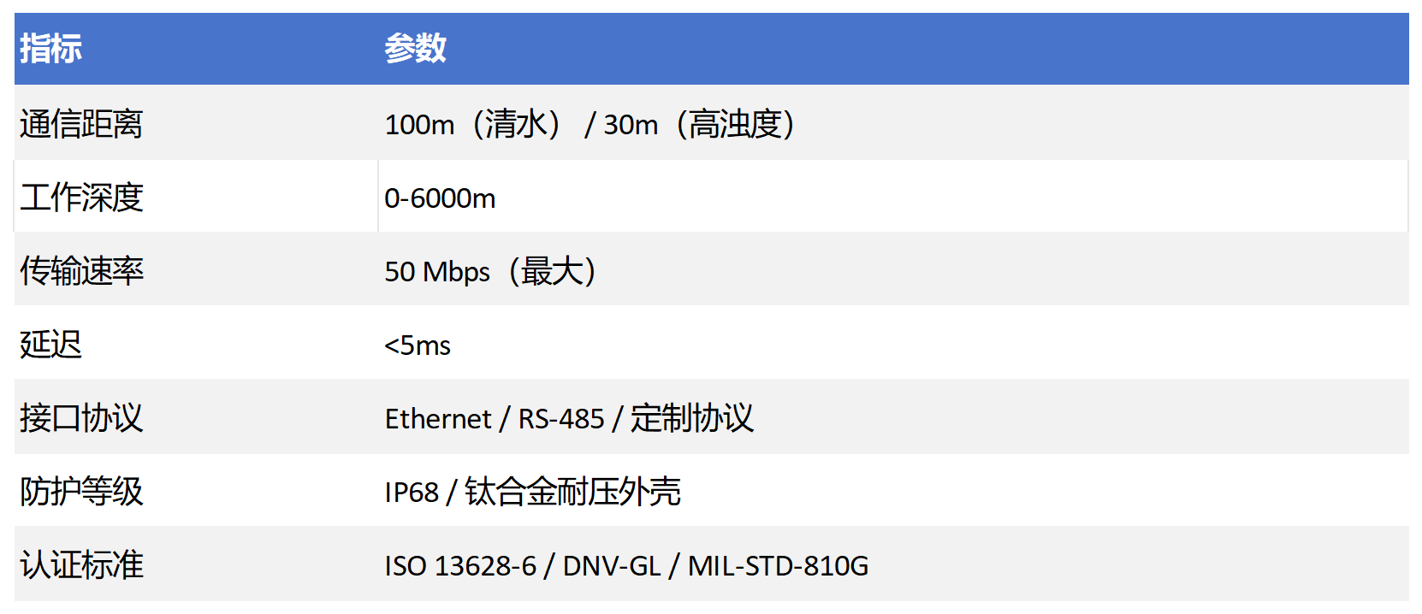The width and height of the screenshot is (1422, 614).
Task: Click the ISO 13628-6 text
Action: click(x=460, y=566)
